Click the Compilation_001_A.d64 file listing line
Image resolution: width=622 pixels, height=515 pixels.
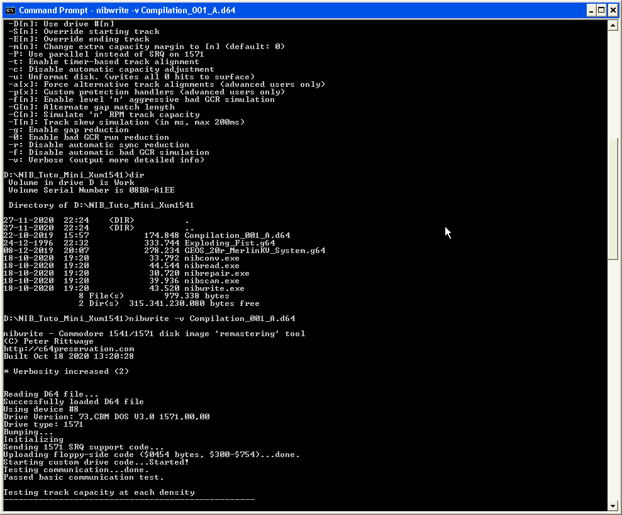coord(147,235)
